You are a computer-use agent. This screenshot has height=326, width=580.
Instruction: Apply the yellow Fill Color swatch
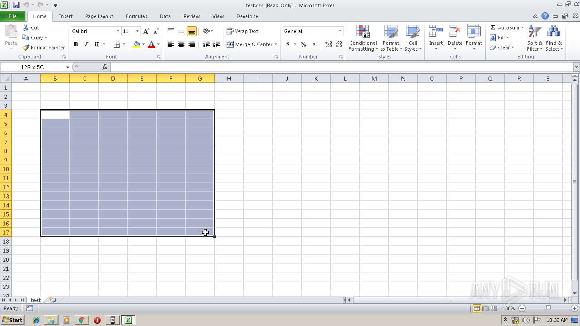[136, 44]
